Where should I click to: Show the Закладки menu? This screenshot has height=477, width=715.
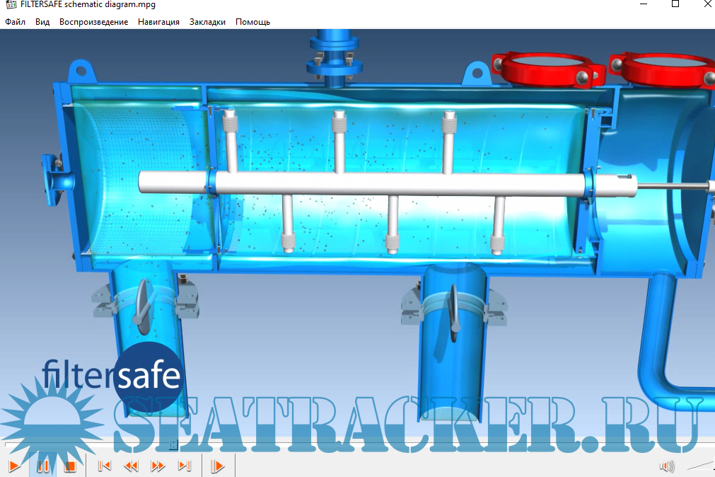[207, 22]
